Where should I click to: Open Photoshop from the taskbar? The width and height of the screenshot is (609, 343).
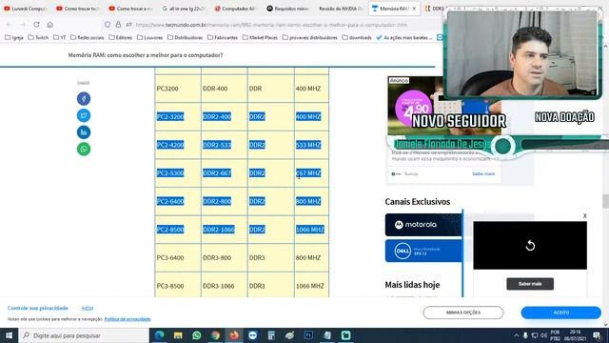(x=308, y=335)
